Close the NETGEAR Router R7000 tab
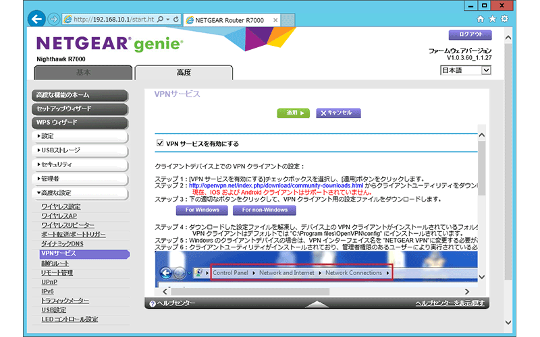Screen dimensions: 540x337 (274, 19)
